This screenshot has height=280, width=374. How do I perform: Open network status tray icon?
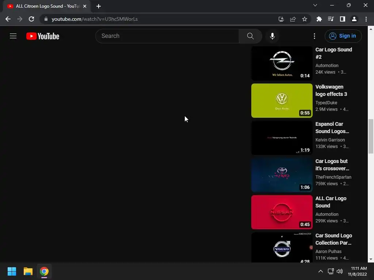coord(331,271)
